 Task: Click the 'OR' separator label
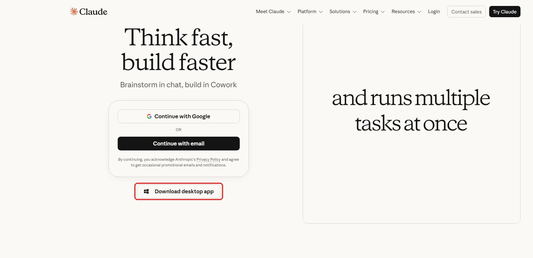click(x=179, y=130)
